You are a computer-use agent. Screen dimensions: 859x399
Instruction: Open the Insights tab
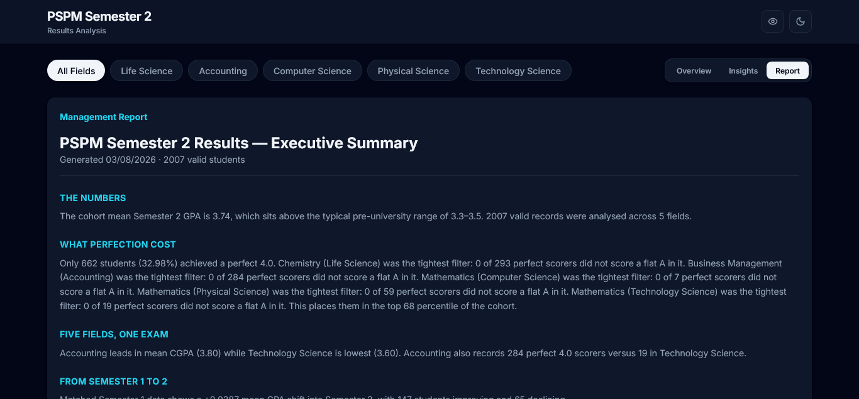coord(743,71)
